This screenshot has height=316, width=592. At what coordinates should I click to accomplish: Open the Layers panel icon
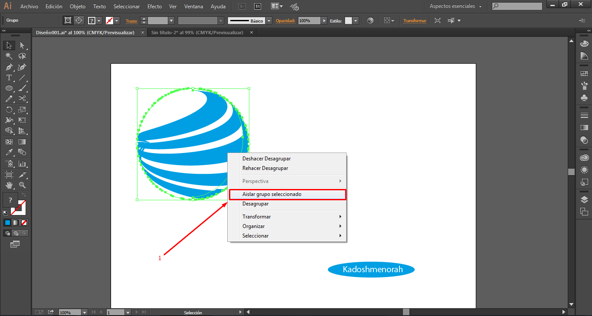pyautogui.click(x=584, y=200)
